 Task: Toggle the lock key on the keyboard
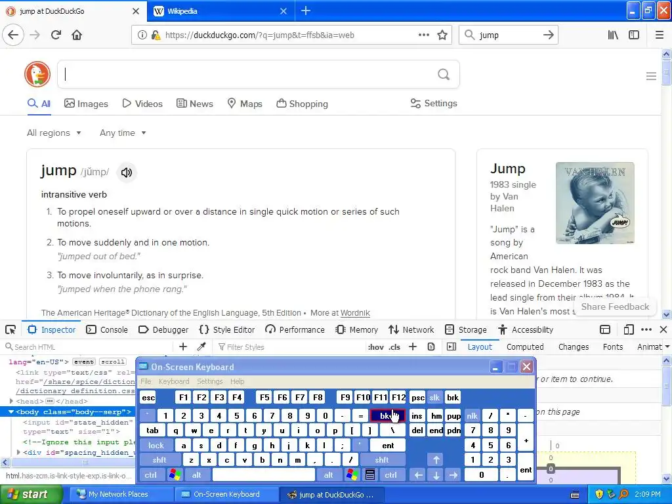tap(156, 446)
